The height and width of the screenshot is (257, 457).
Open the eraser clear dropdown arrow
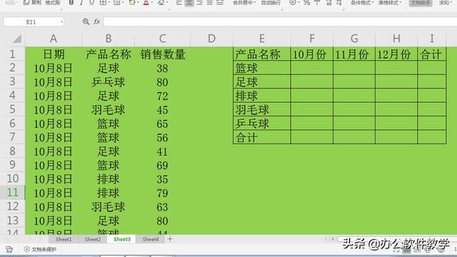[167, 3]
